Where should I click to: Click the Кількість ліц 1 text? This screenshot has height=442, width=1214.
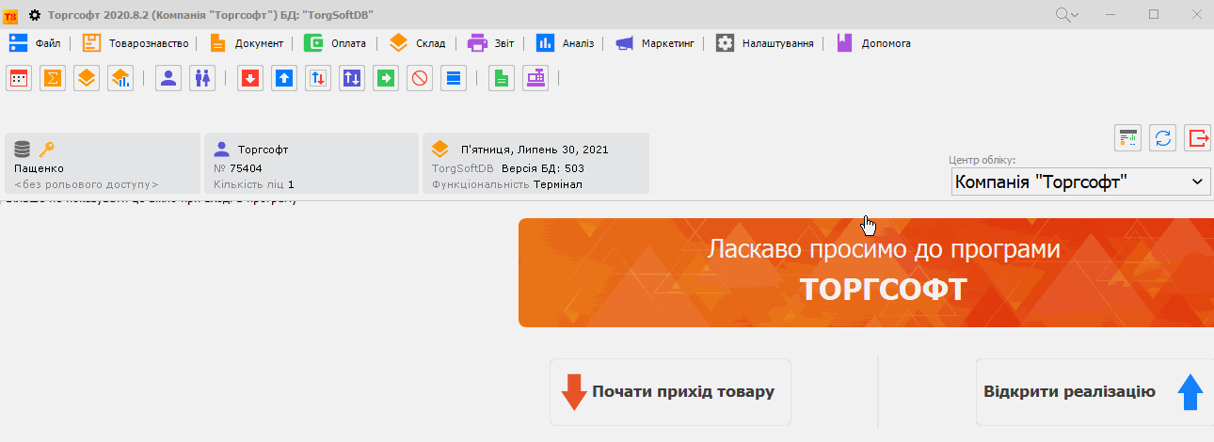(254, 184)
